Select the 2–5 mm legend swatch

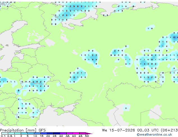pos(24,133)
